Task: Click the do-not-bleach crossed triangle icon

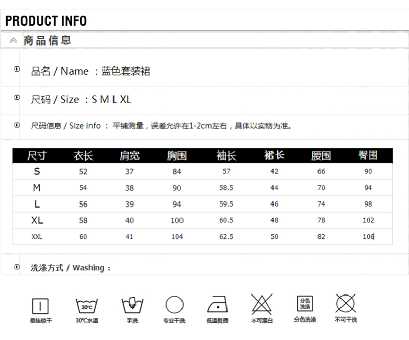Action: pos(262,304)
